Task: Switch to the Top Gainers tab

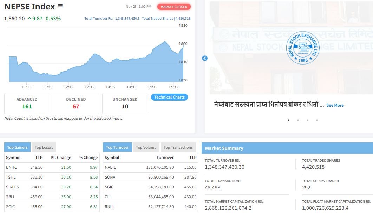Action: 17,147
